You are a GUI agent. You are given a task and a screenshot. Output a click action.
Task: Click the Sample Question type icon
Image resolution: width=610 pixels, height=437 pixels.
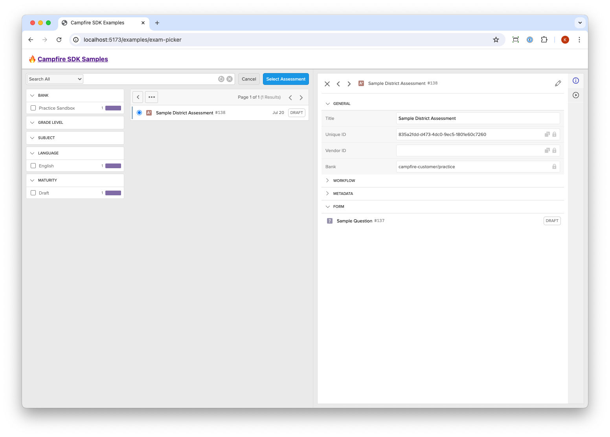coord(330,221)
